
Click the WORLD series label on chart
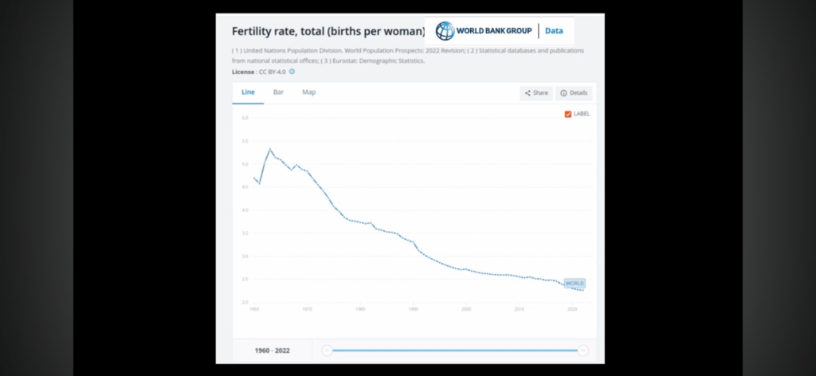tap(575, 284)
